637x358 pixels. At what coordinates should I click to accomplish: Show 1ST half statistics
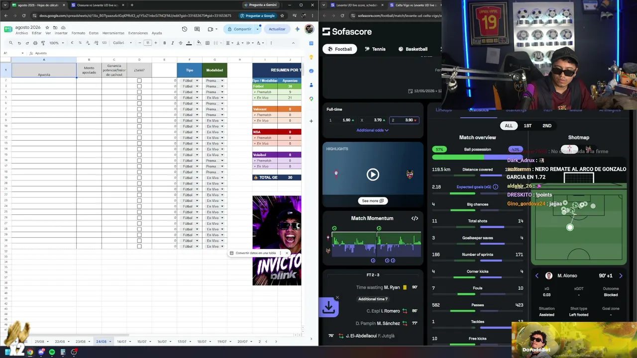pyautogui.click(x=528, y=126)
